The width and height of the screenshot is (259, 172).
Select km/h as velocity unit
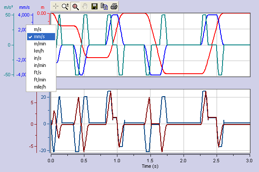click(x=39, y=51)
